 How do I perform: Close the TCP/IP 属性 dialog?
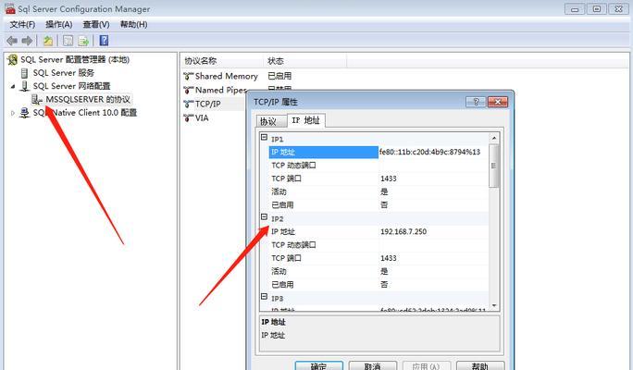(x=497, y=102)
